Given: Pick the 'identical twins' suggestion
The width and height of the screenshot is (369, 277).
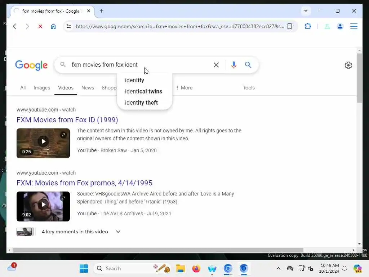Looking at the screenshot, I should pyautogui.click(x=143, y=91).
